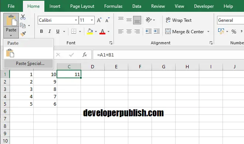Toggle Merge & Center
Screen dimensions: 244x144
[x=184, y=31]
